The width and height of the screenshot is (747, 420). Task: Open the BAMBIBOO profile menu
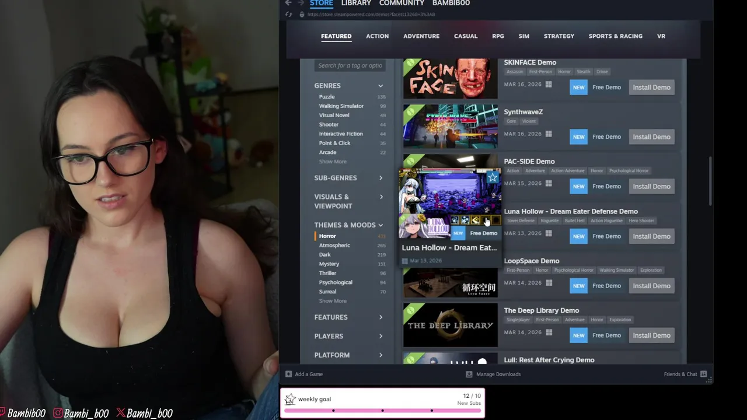point(451,3)
